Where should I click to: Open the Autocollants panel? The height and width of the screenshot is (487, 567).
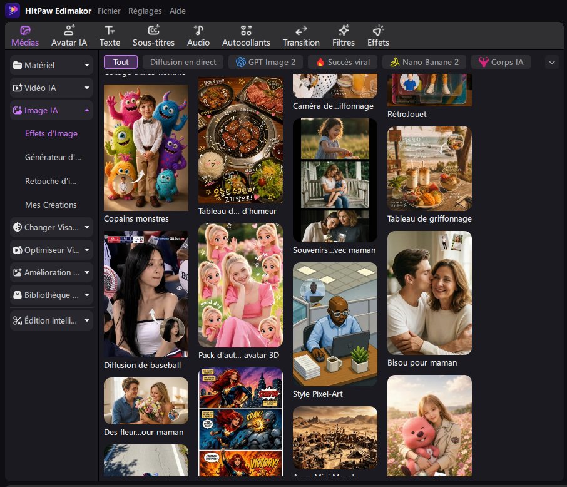tap(246, 36)
